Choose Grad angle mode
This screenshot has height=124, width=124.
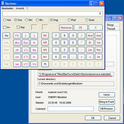[x=87, y=20]
